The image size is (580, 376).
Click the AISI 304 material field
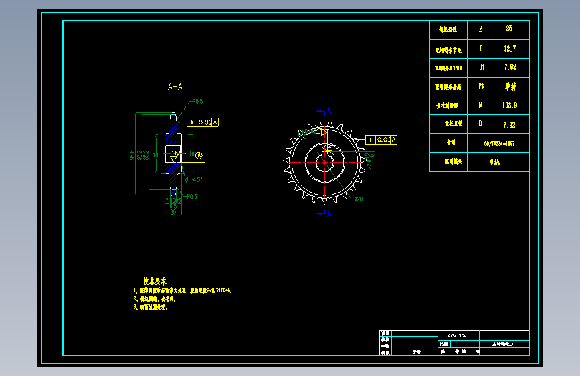(459, 335)
